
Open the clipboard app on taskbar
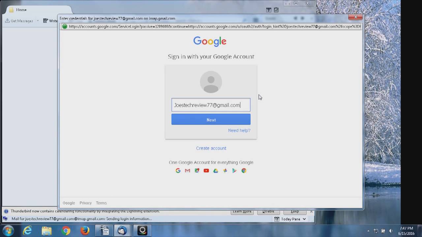click(105, 231)
